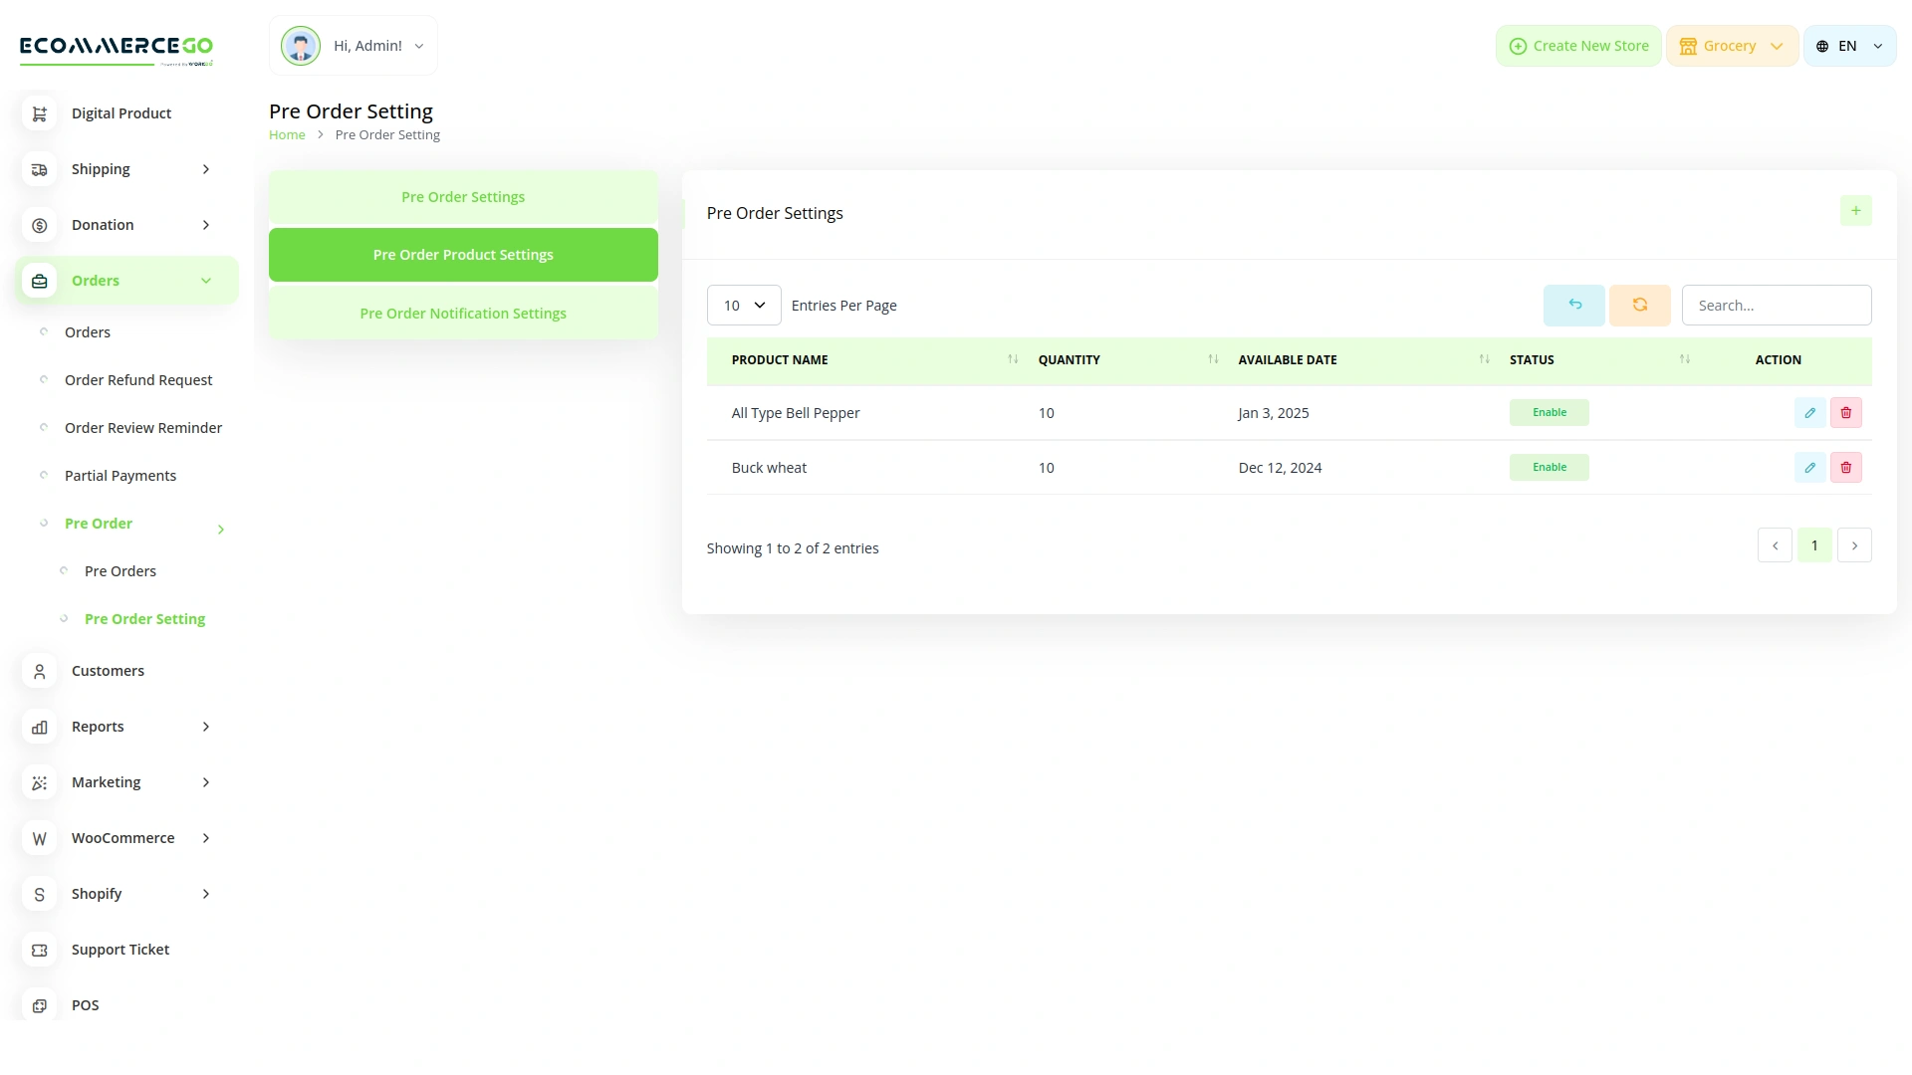Sort the table by Quantity column
Screen dimensions: 1912x1075
click(x=1213, y=359)
